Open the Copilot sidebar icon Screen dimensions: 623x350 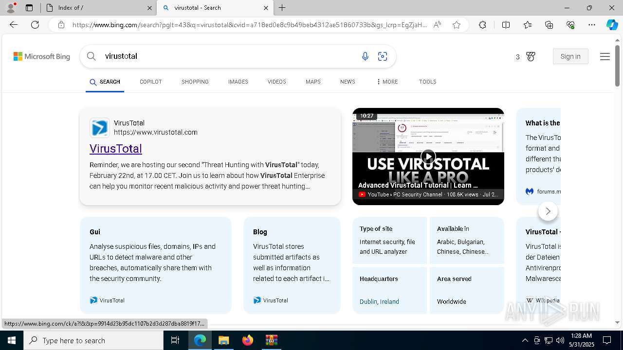[612, 25]
